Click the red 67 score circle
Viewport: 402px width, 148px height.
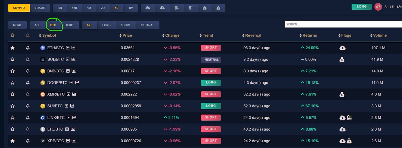(x=378, y=7)
